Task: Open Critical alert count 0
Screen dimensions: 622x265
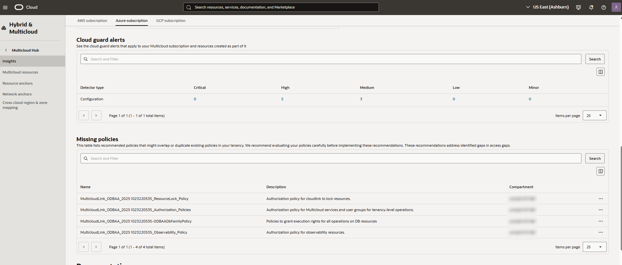Action: coord(195,99)
